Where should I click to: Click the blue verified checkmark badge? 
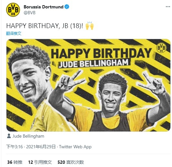coord(67,7)
